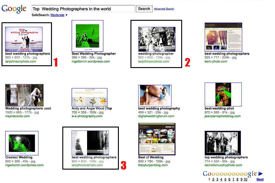Open the green frog Best Wedding Photographer thumbnail

click(87, 36)
